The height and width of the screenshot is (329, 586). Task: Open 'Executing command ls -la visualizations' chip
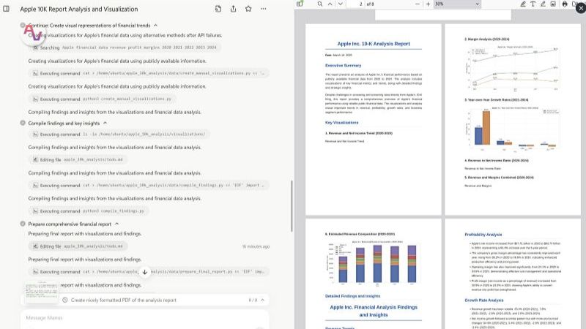119,135
